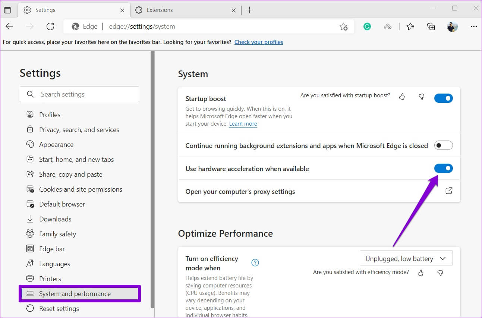This screenshot has height=318, width=482.
Task: Give thumbs down for startup boost
Action: [x=422, y=97]
